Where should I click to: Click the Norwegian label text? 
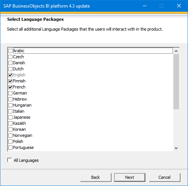click(23, 135)
